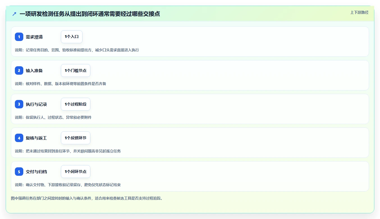Click the description starting 确认交付物
Screen dimensions: 380x219
click(x=68, y=185)
